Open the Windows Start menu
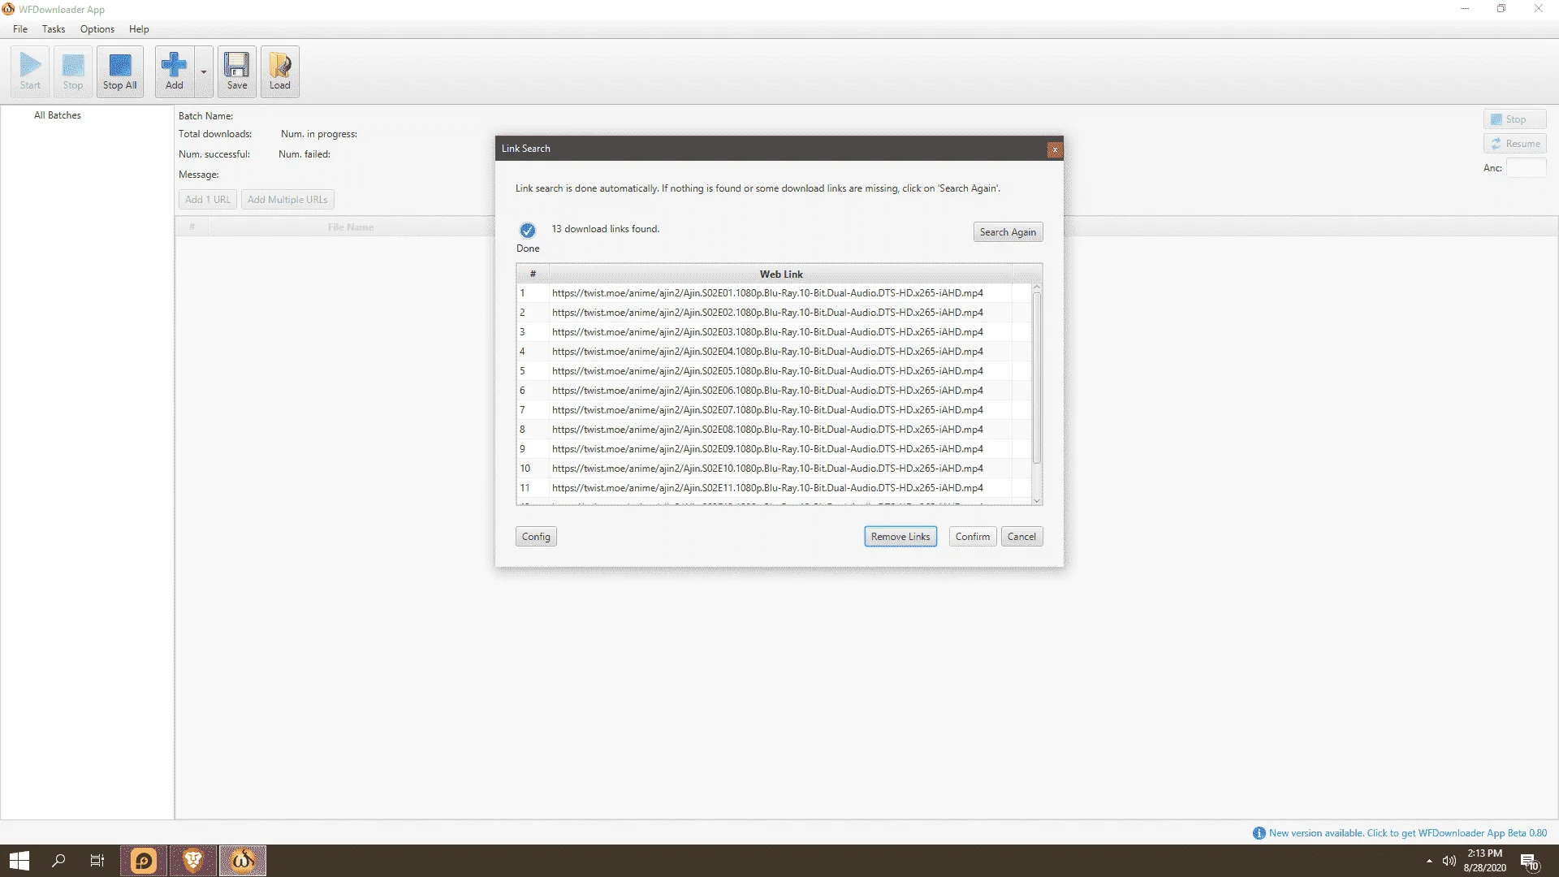 (x=19, y=861)
